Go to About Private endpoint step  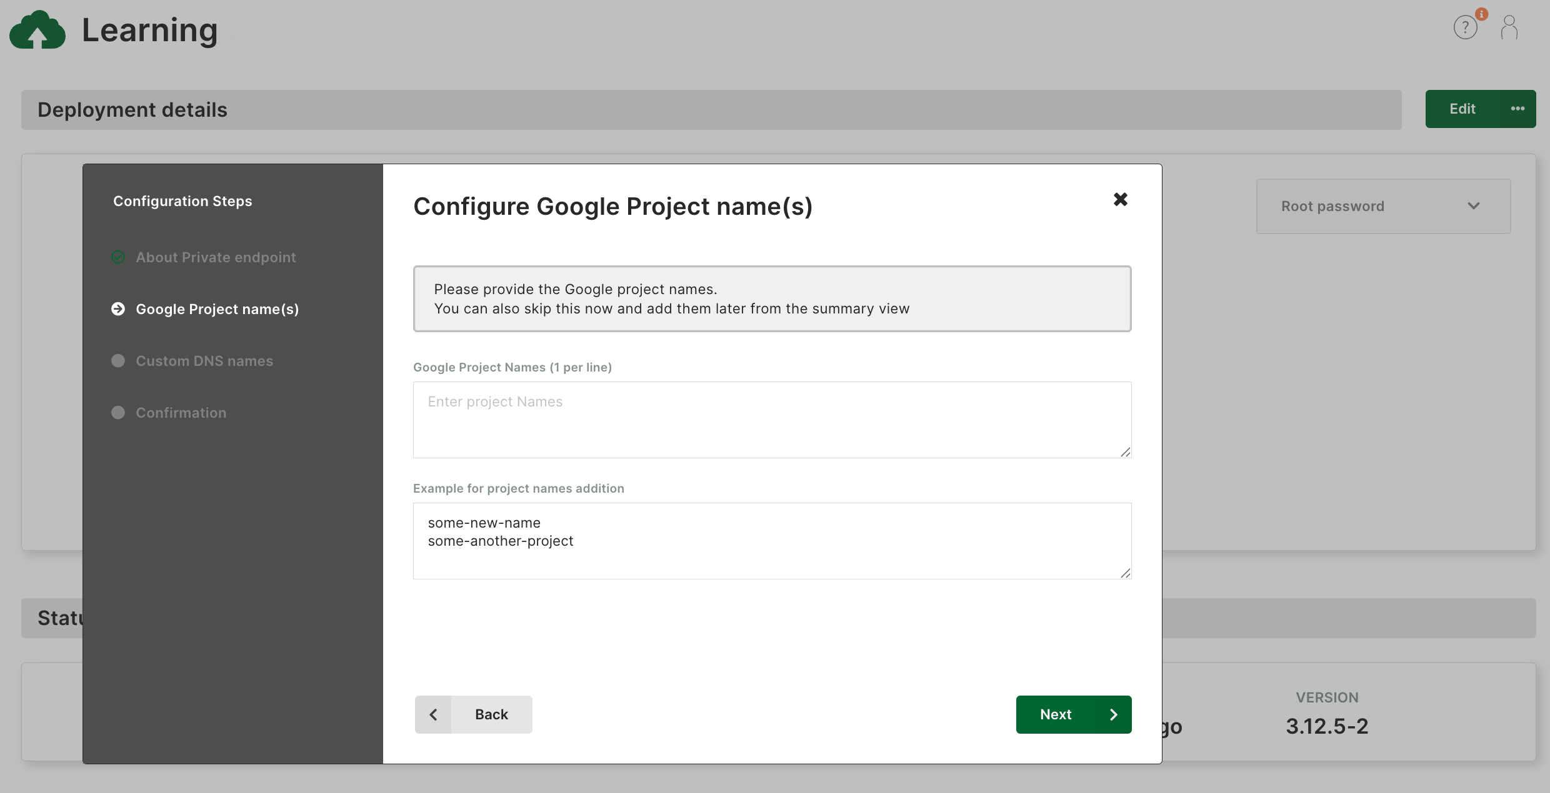coord(216,257)
